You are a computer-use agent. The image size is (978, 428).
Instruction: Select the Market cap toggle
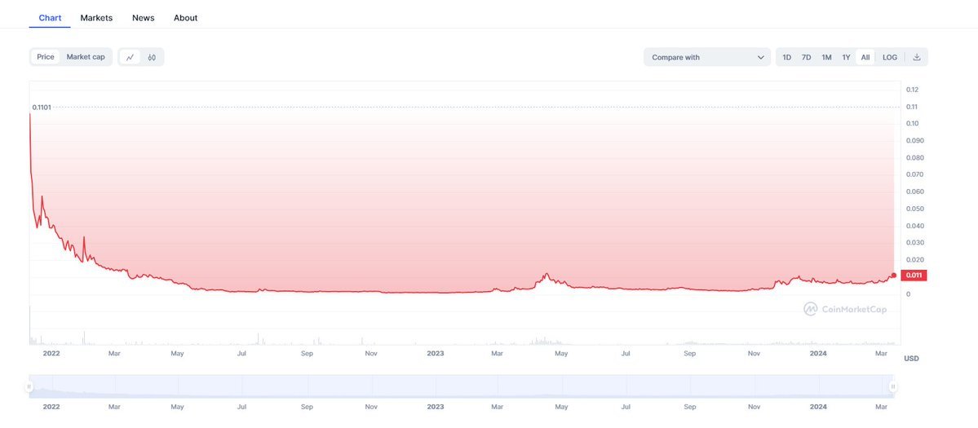86,57
